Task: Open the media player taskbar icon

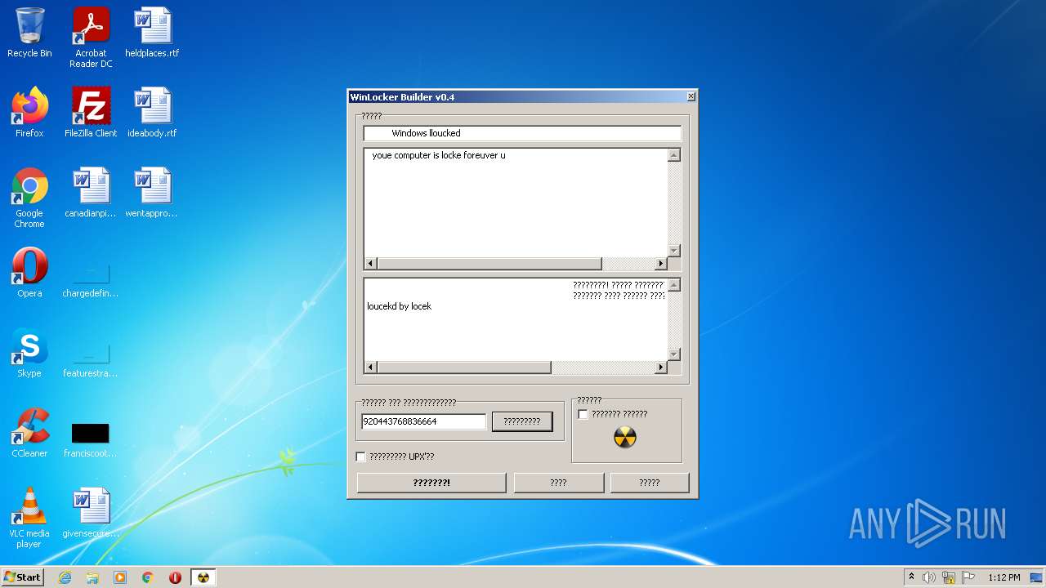Action: click(x=120, y=577)
